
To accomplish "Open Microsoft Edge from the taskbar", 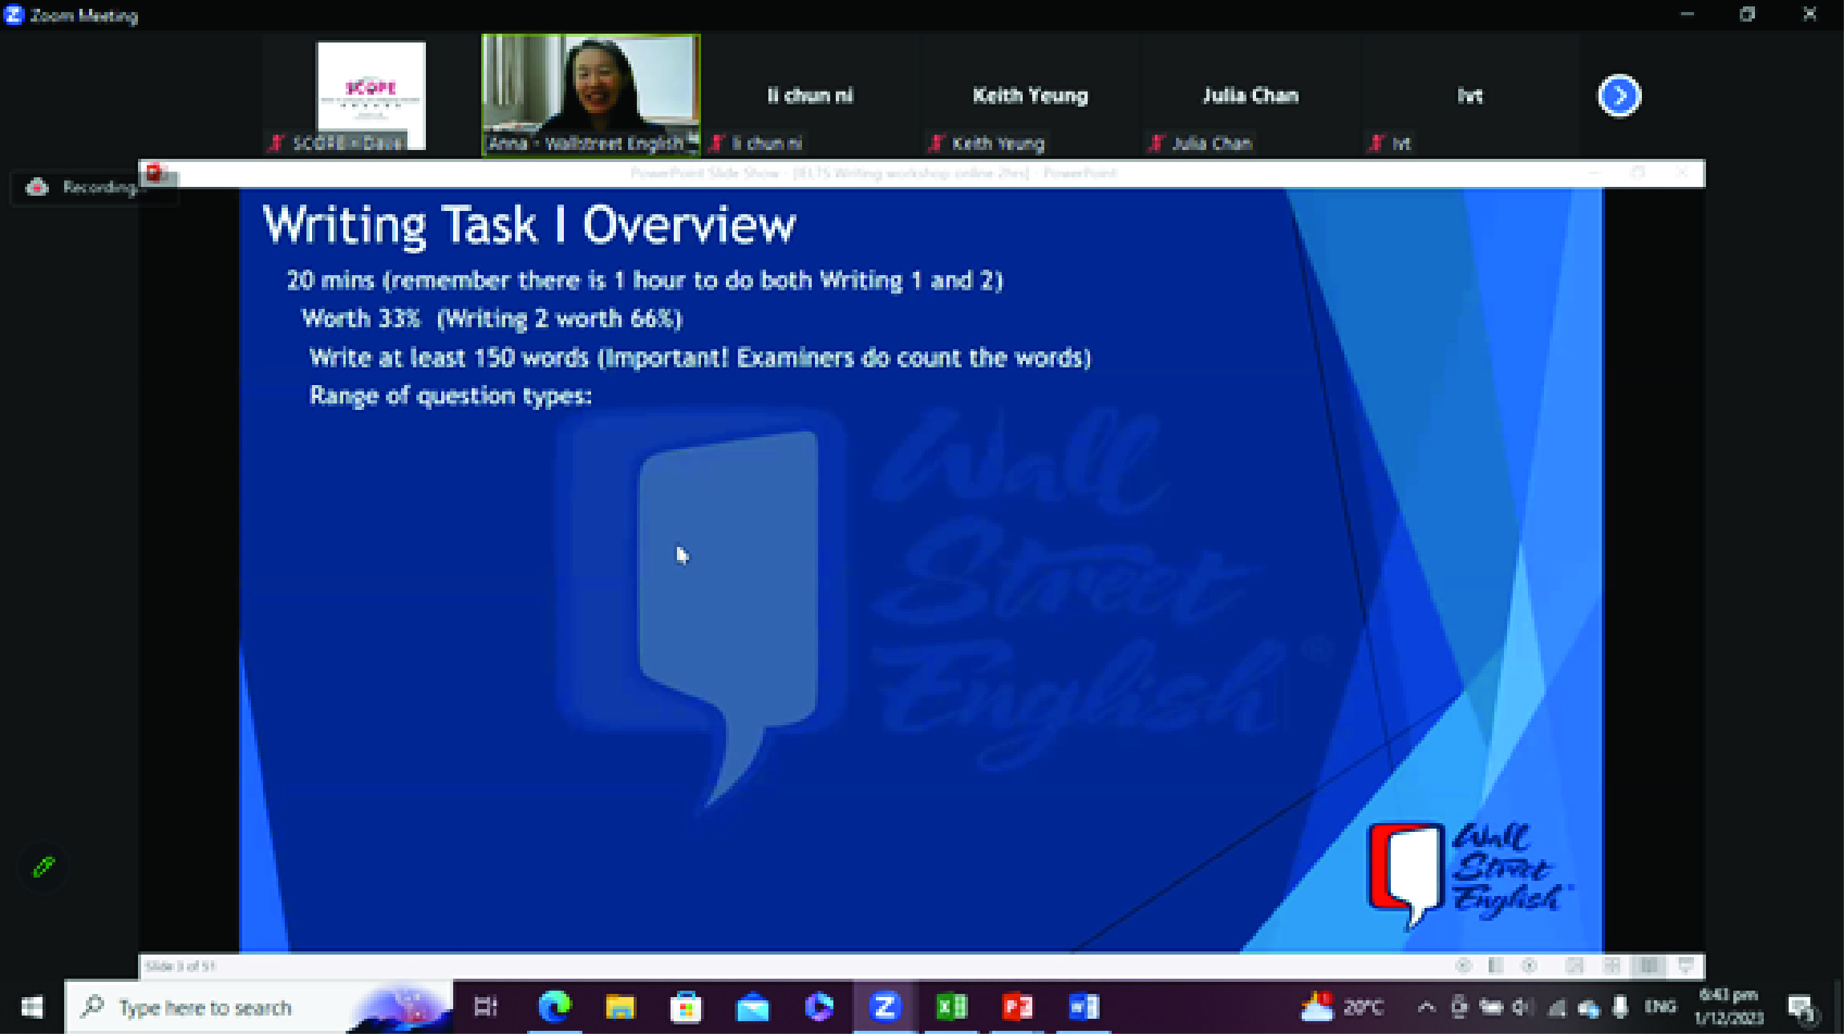I will (x=553, y=1007).
